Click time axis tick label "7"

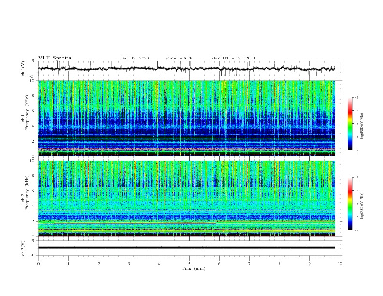pyautogui.click(x=250, y=264)
